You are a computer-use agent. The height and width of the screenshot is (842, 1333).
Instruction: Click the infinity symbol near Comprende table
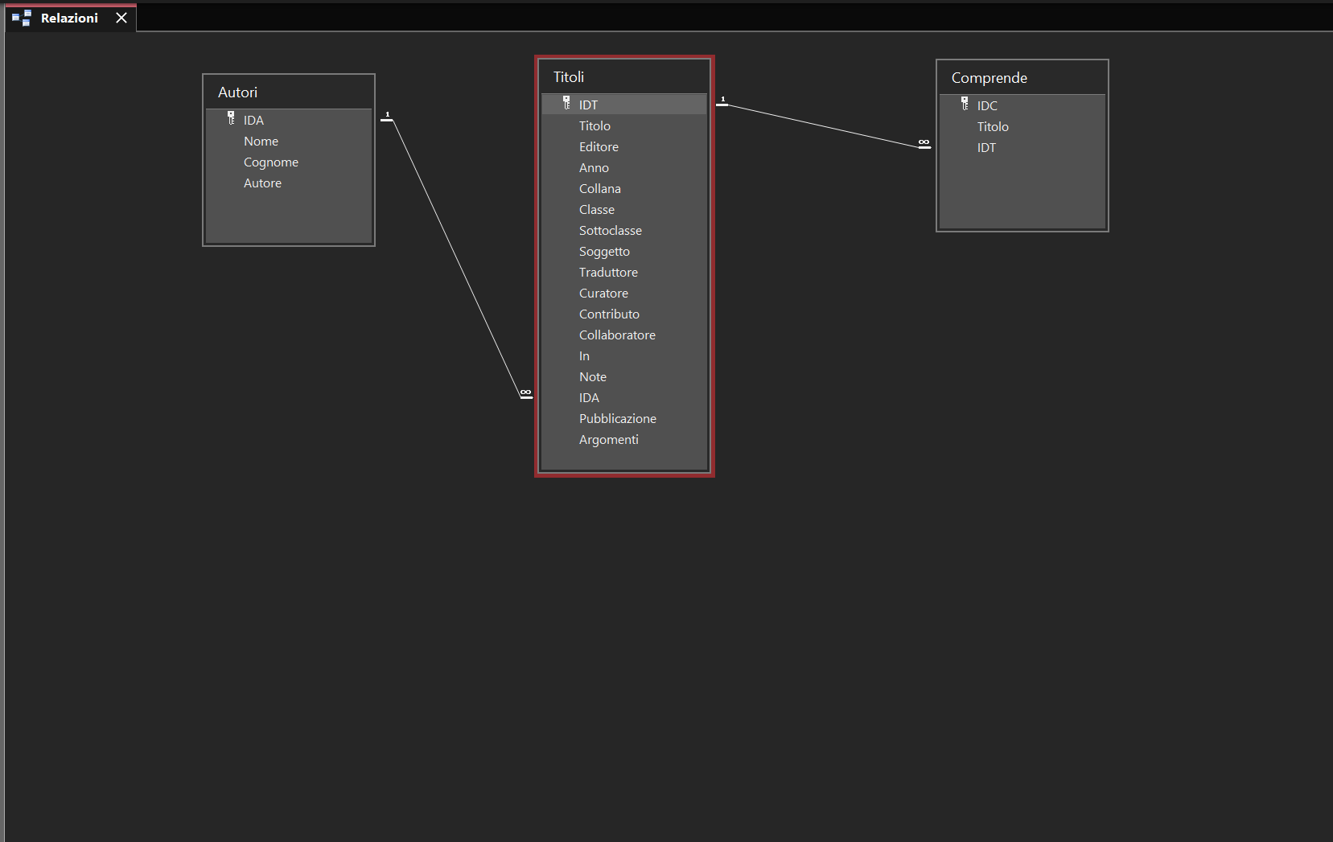click(924, 143)
